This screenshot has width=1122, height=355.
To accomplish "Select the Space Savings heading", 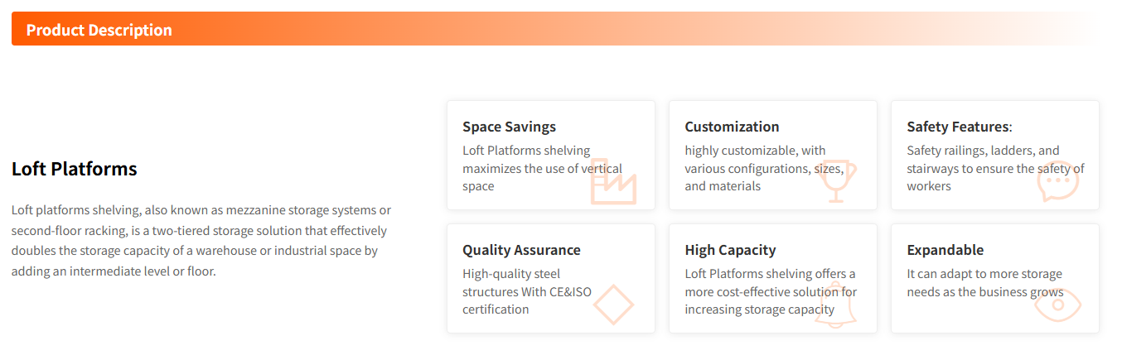I will (x=509, y=127).
